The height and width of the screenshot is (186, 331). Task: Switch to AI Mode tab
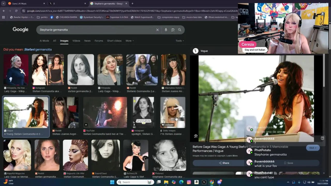pos(44,41)
